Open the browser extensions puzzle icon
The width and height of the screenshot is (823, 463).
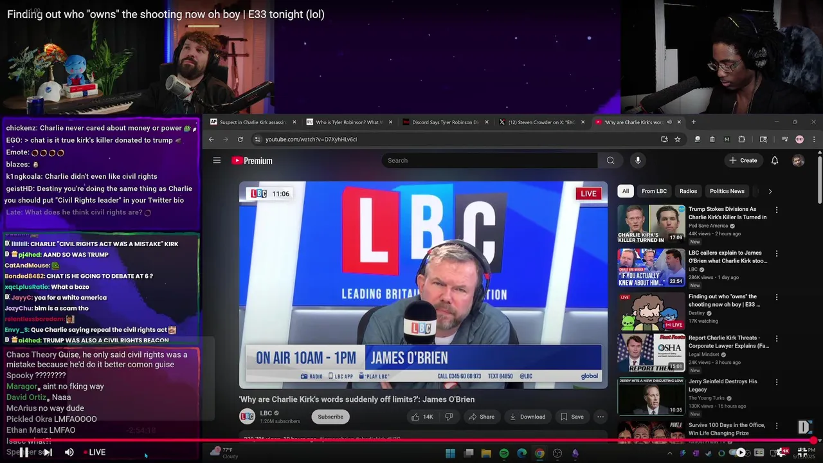click(x=741, y=139)
